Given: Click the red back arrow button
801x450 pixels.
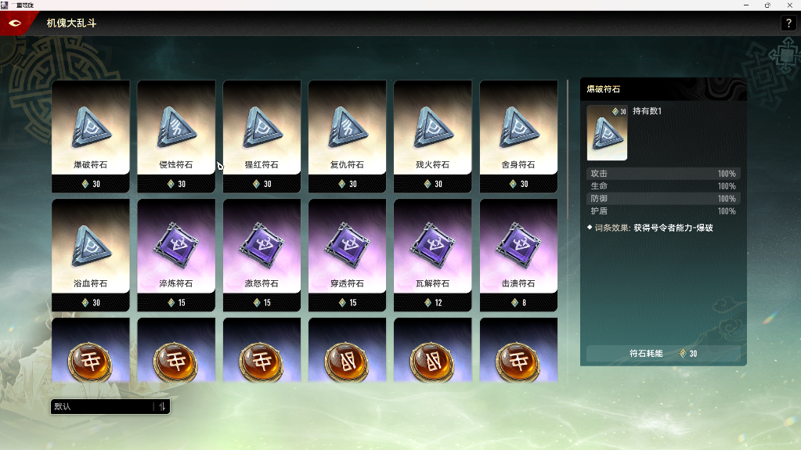Looking at the screenshot, I should (16, 23).
